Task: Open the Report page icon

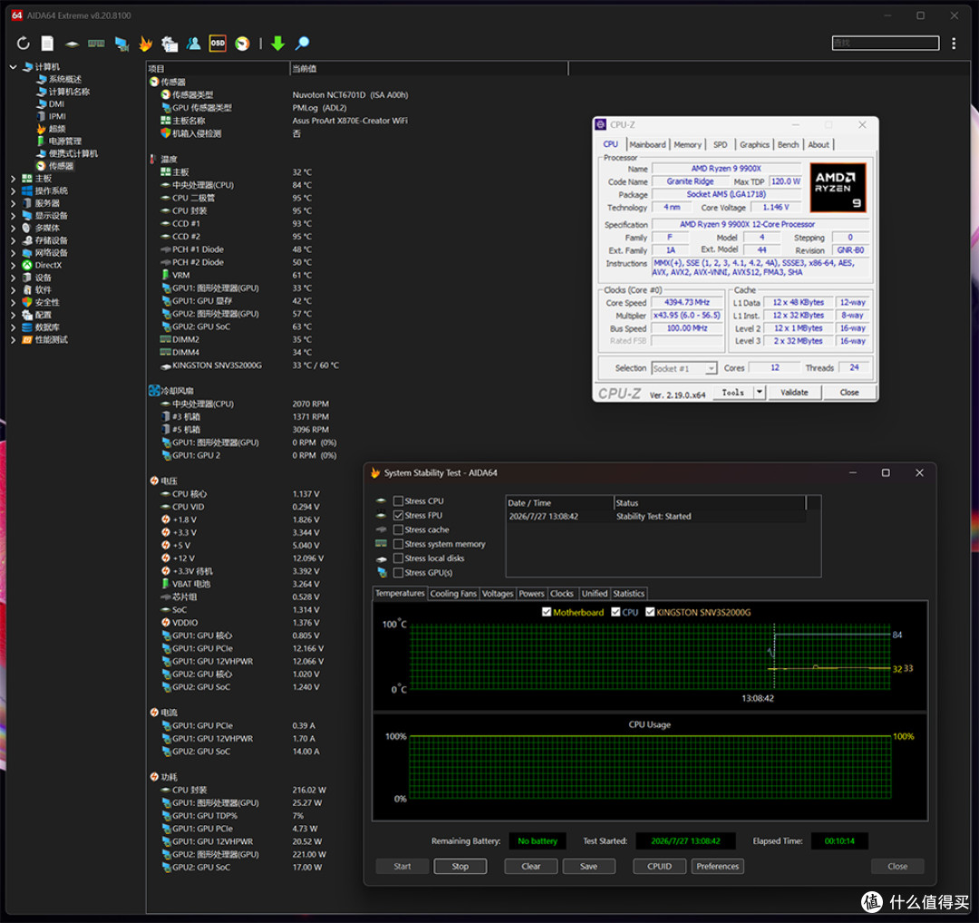Action: tap(47, 44)
